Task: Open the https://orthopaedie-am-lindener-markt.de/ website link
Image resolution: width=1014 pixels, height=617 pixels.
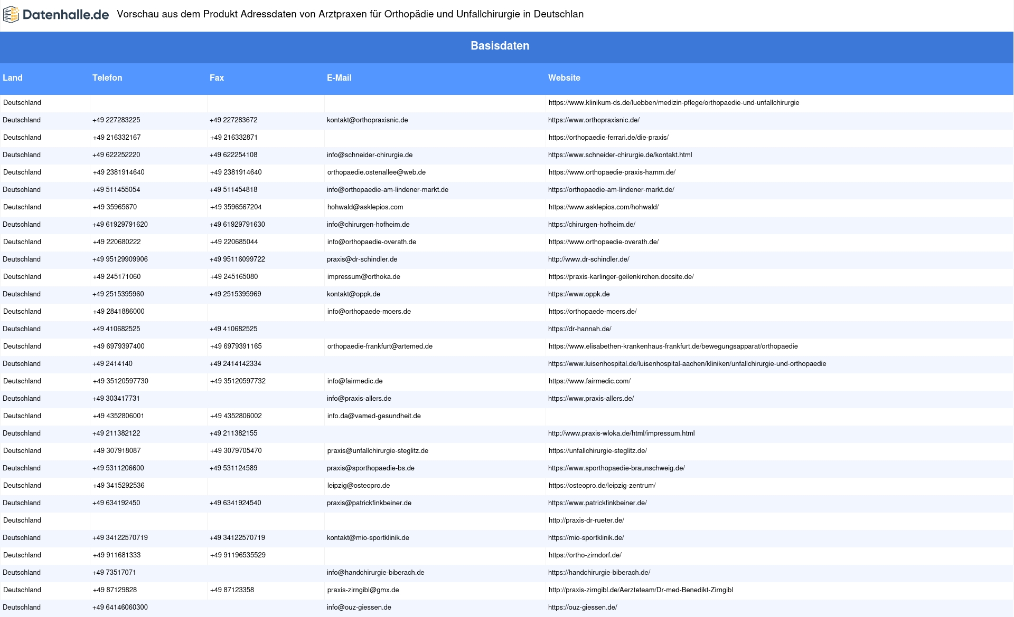Action: point(611,190)
